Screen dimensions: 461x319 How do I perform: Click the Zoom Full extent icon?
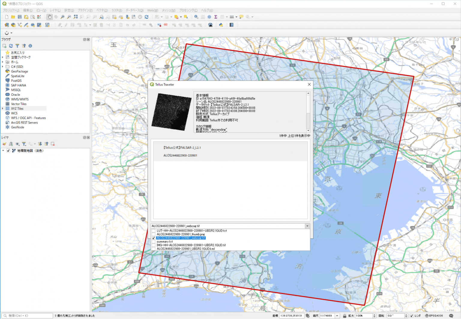[76, 17]
